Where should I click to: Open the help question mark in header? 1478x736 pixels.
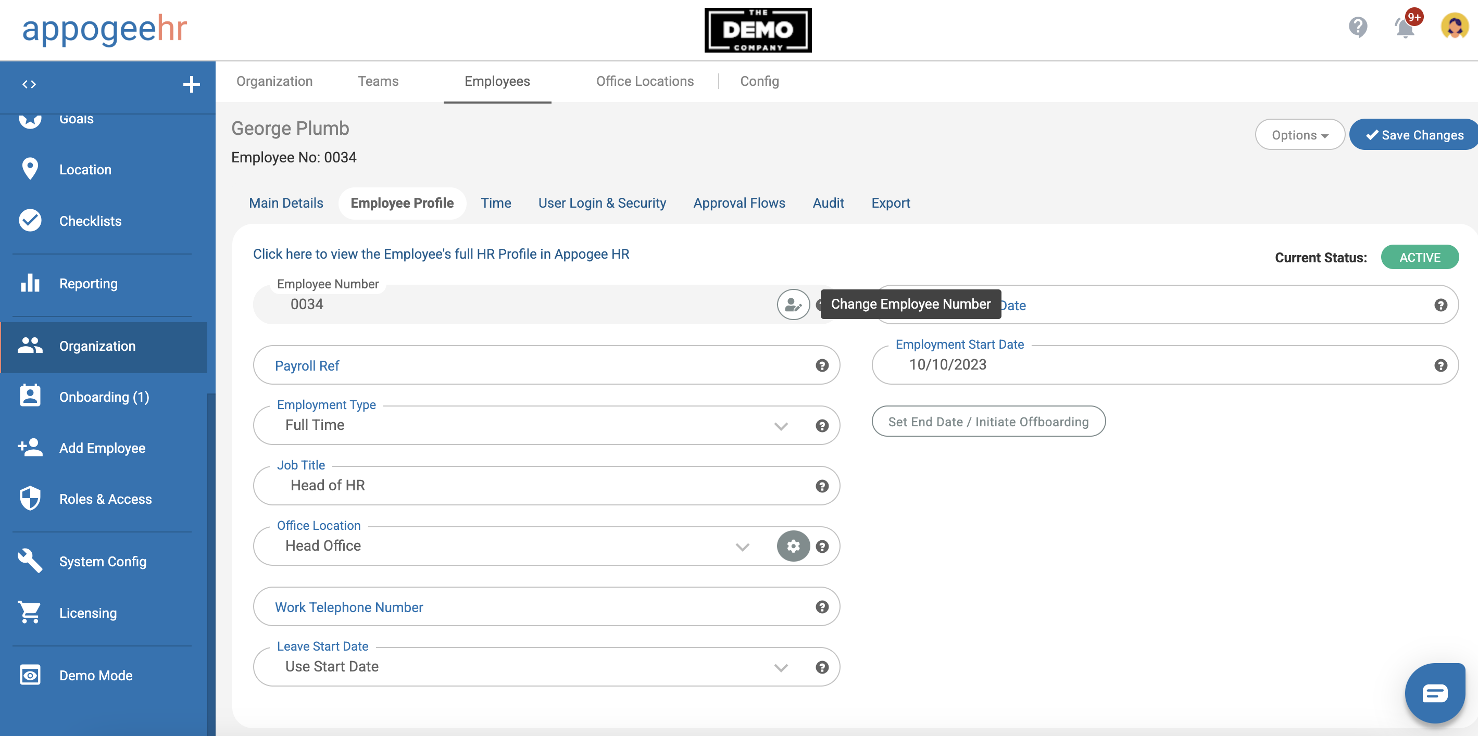(x=1358, y=27)
